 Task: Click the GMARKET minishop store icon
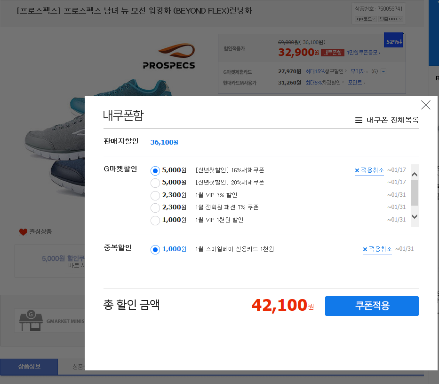pyautogui.click(x=31, y=321)
